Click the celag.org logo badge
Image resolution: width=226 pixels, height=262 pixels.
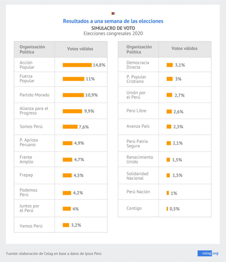coord(208,253)
